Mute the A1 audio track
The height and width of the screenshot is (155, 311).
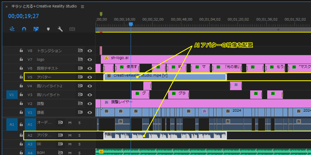[x=70, y=122]
